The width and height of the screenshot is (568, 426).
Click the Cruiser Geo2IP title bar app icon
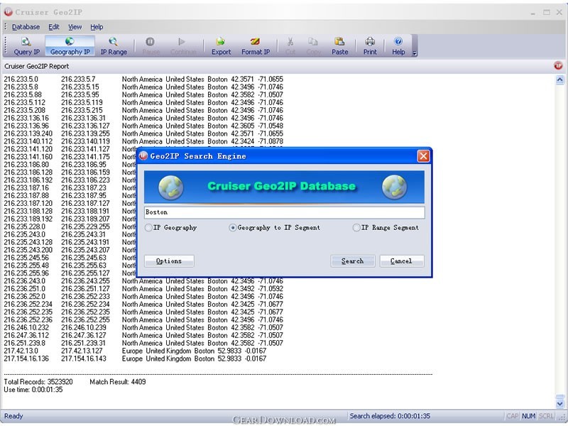[x=8, y=12]
